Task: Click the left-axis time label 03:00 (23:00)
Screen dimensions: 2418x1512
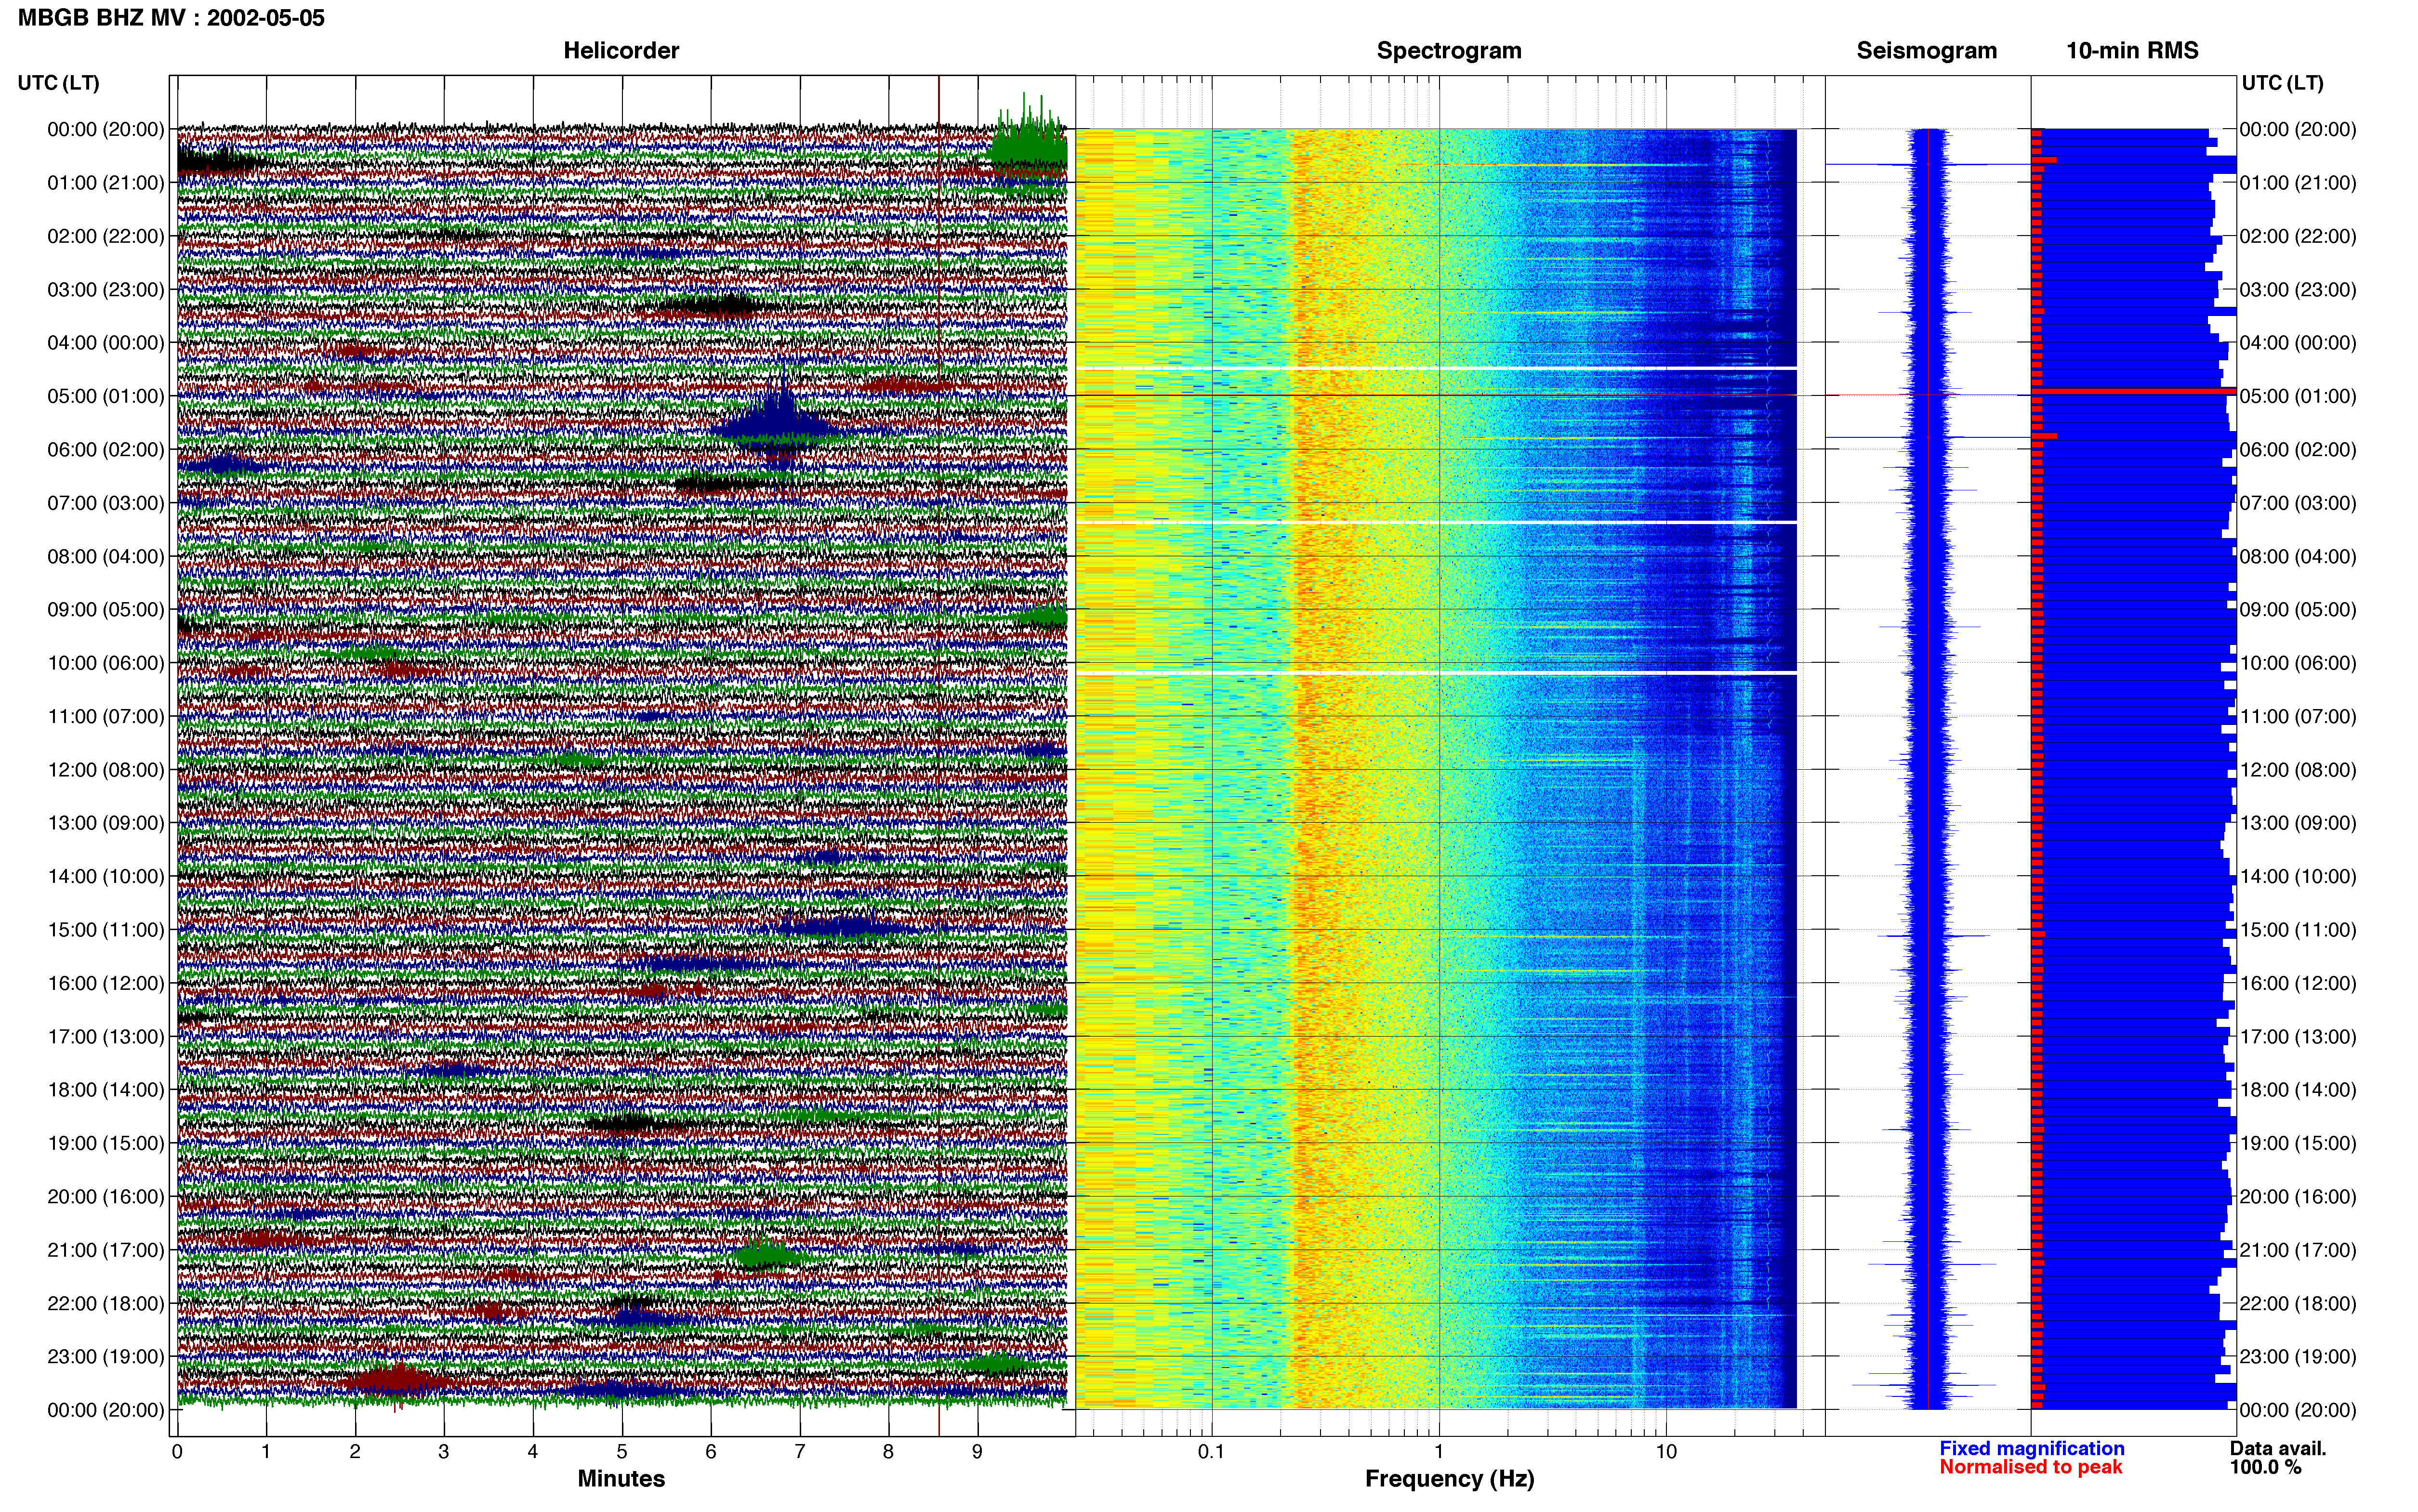Action: pos(106,290)
